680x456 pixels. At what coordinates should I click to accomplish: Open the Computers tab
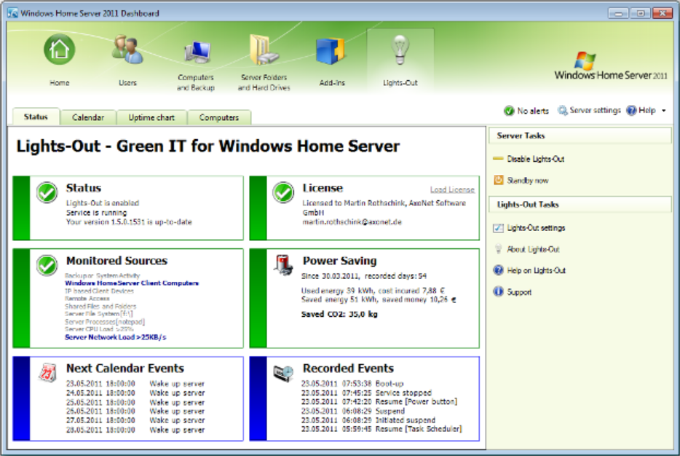pos(219,117)
